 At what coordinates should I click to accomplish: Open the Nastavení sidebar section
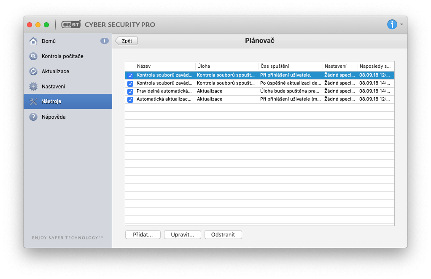pos(53,87)
